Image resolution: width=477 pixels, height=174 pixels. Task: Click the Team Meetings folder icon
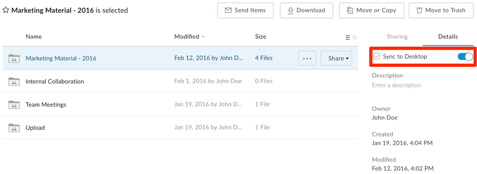point(14,104)
